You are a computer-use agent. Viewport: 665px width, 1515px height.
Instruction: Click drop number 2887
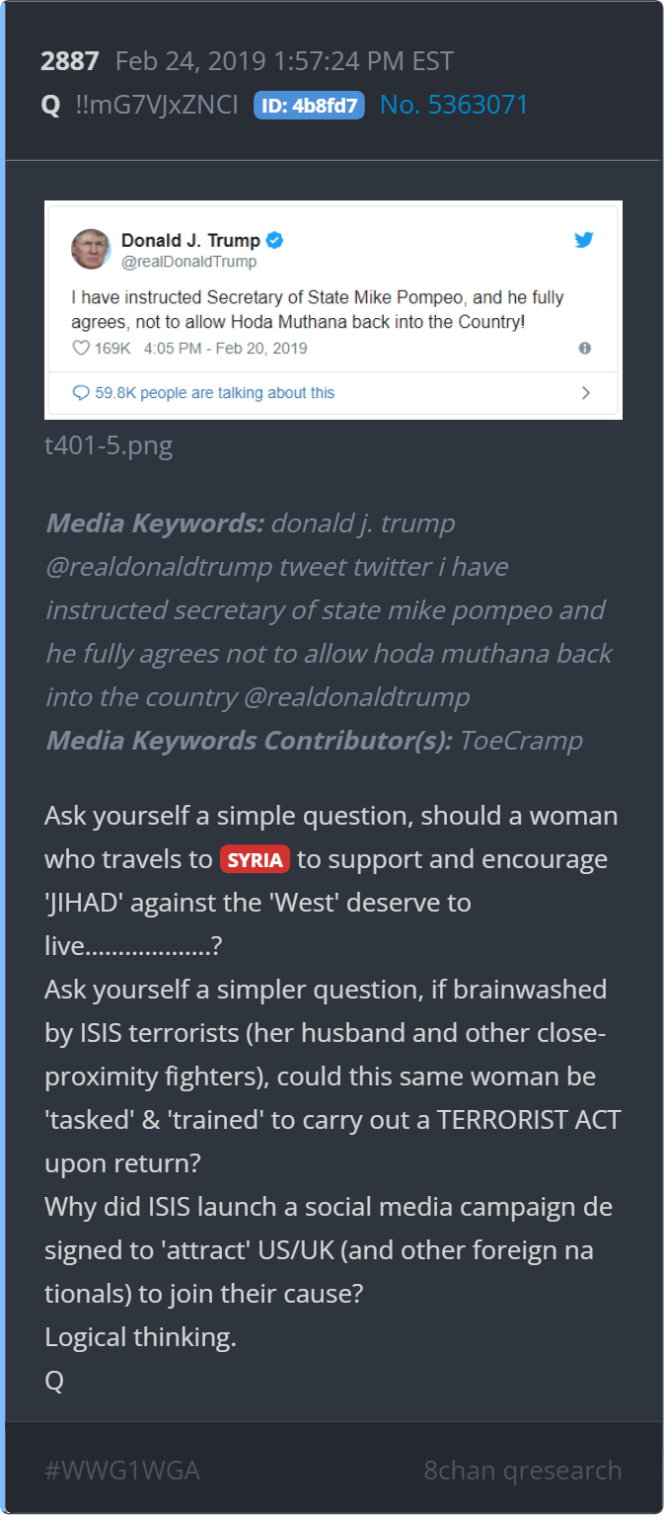[69, 61]
